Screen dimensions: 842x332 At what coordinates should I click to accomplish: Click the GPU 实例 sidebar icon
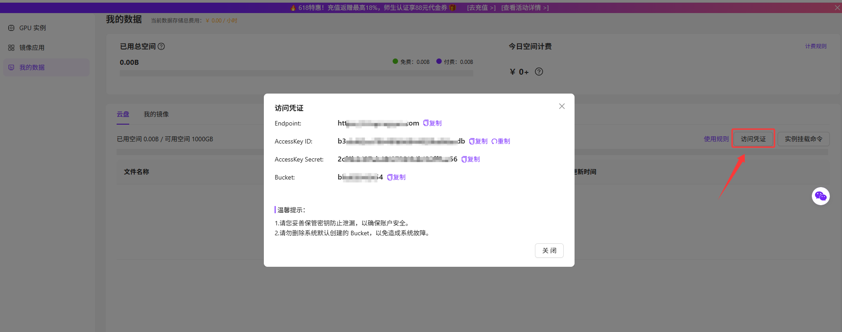pyautogui.click(x=11, y=28)
